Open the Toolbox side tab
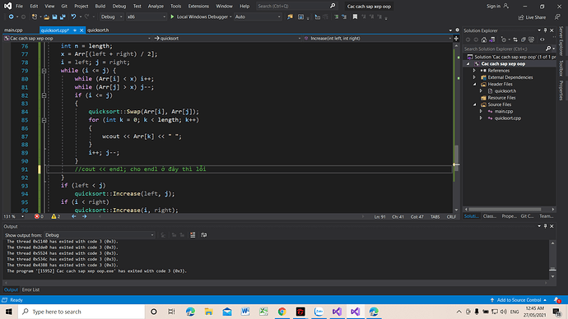The image size is (568, 319). point(561,68)
